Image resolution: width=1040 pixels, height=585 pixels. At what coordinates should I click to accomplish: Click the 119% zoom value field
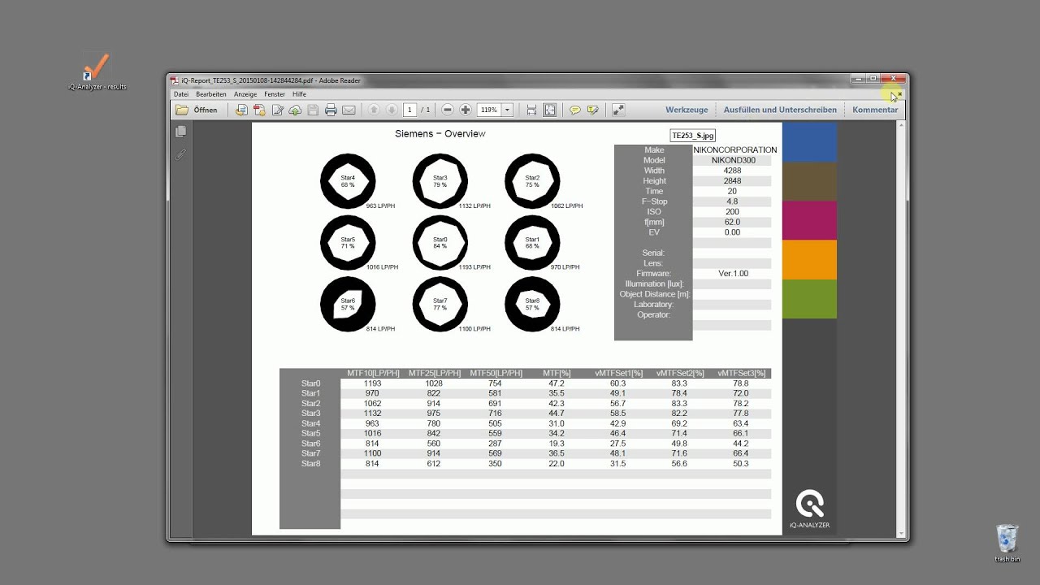pos(489,110)
